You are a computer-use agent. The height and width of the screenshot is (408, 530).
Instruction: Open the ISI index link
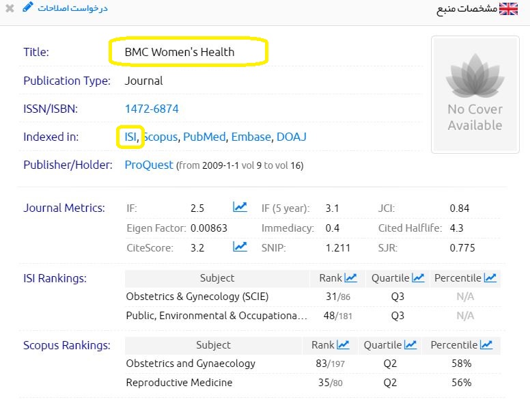pyautogui.click(x=130, y=137)
